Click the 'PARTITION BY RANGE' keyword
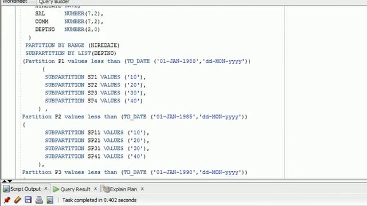 pyautogui.click(x=55, y=45)
